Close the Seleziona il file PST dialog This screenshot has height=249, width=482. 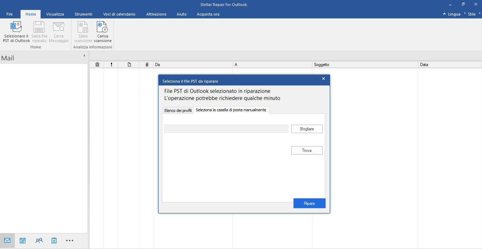click(323, 79)
